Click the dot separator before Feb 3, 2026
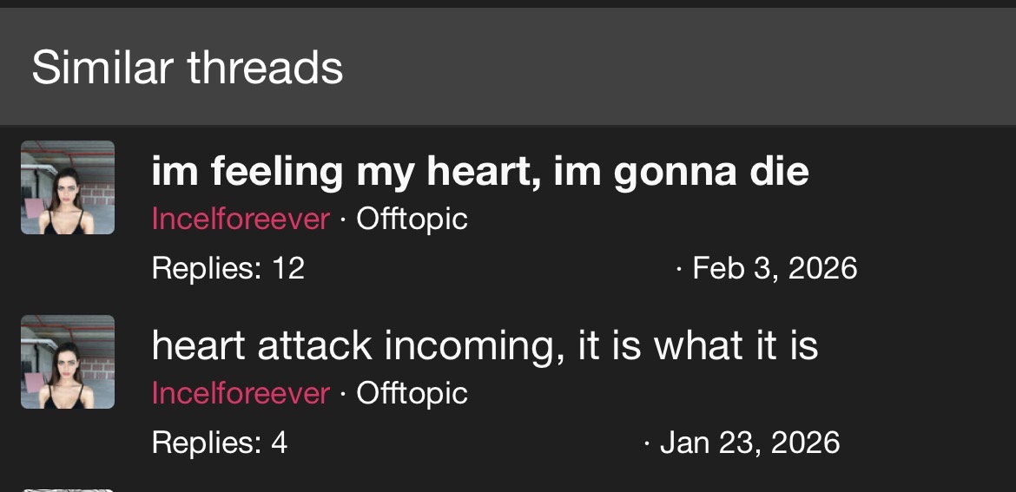 (x=678, y=269)
